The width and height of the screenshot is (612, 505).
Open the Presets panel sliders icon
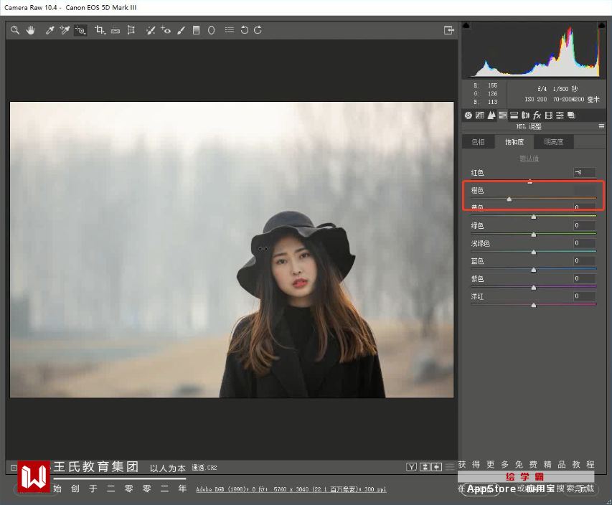pyautogui.click(x=560, y=115)
